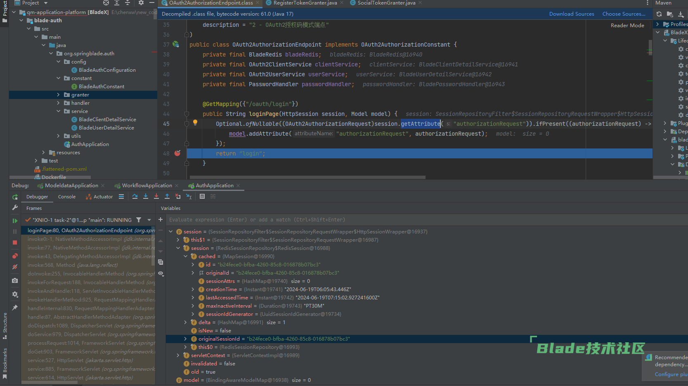This screenshot has width=688, height=386.
Task: Open BladeAuthConfiguration class
Action: click(107, 70)
